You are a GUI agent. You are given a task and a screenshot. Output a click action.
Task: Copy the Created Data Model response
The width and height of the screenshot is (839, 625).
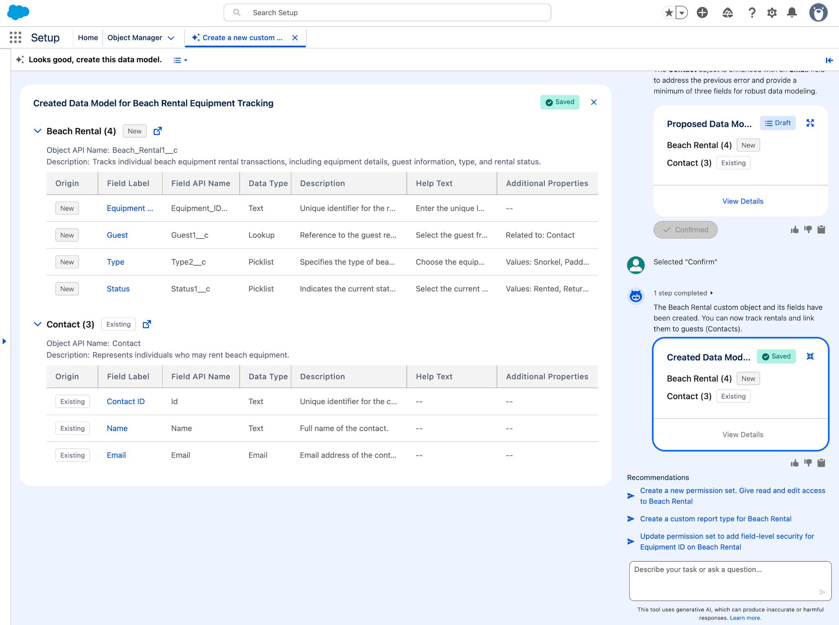pos(821,463)
